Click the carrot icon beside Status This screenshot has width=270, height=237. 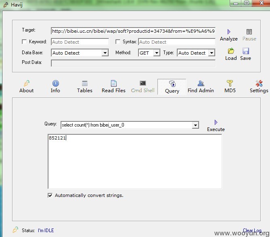click(x=15, y=230)
